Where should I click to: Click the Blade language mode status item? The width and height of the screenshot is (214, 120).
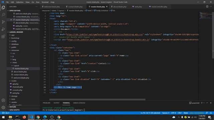(x=186, y=113)
